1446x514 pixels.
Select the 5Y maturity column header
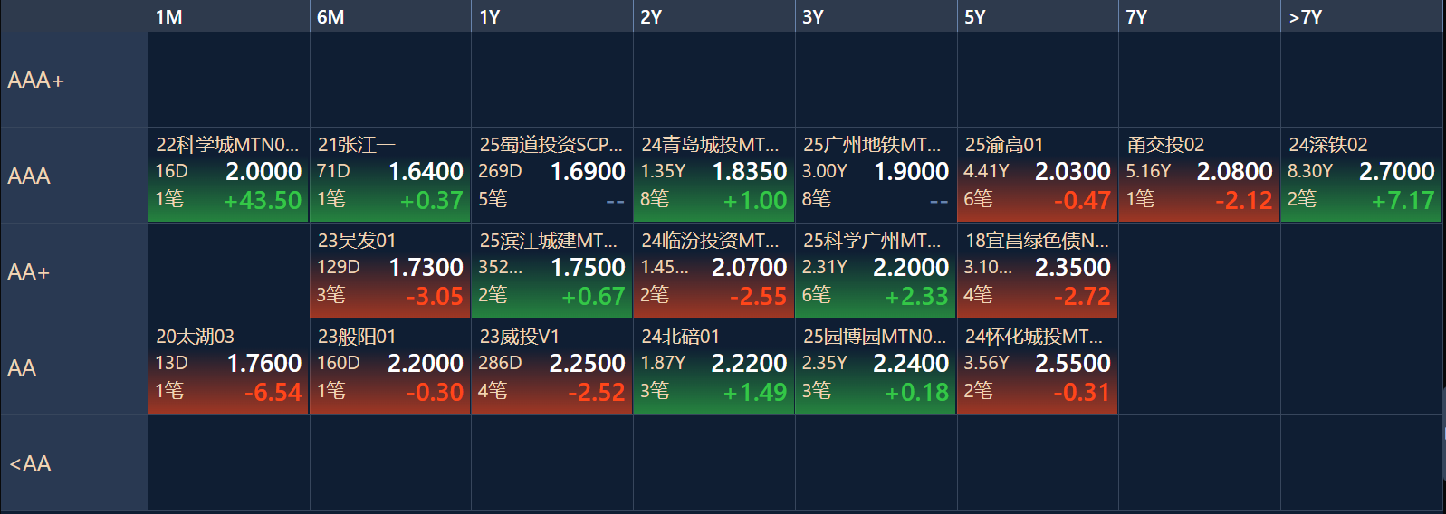pyautogui.click(x=975, y=17)
